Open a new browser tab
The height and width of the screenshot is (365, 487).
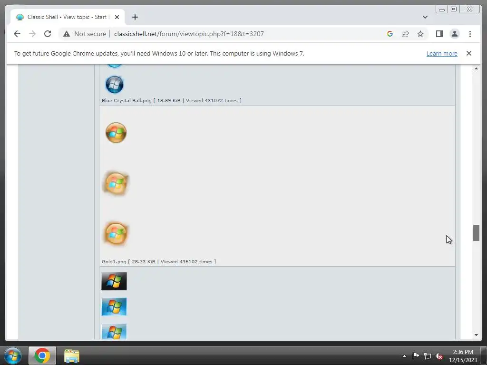[135, 17]
